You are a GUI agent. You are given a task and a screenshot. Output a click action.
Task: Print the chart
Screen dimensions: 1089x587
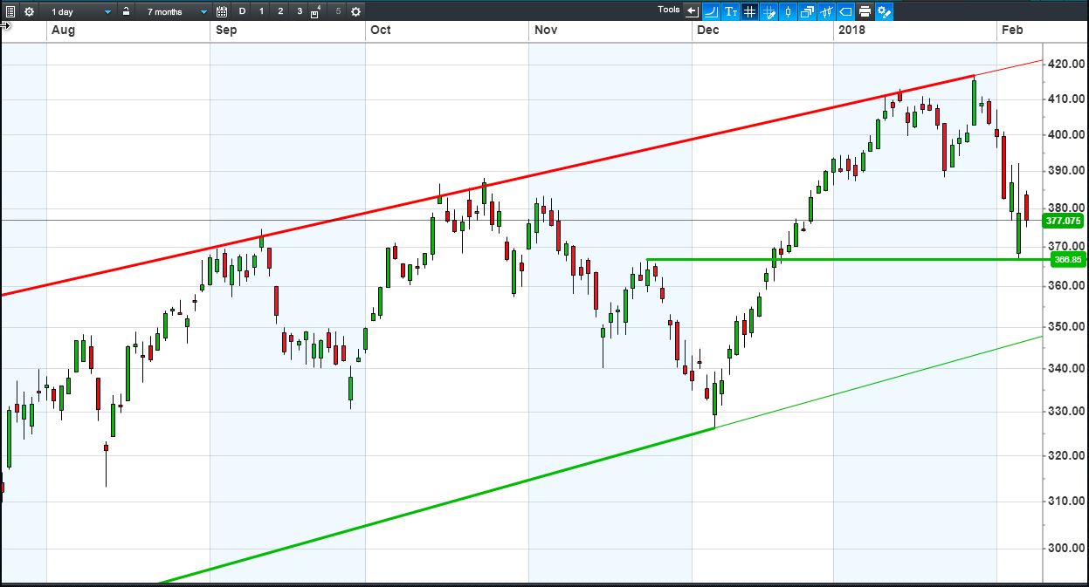point(865,11)
